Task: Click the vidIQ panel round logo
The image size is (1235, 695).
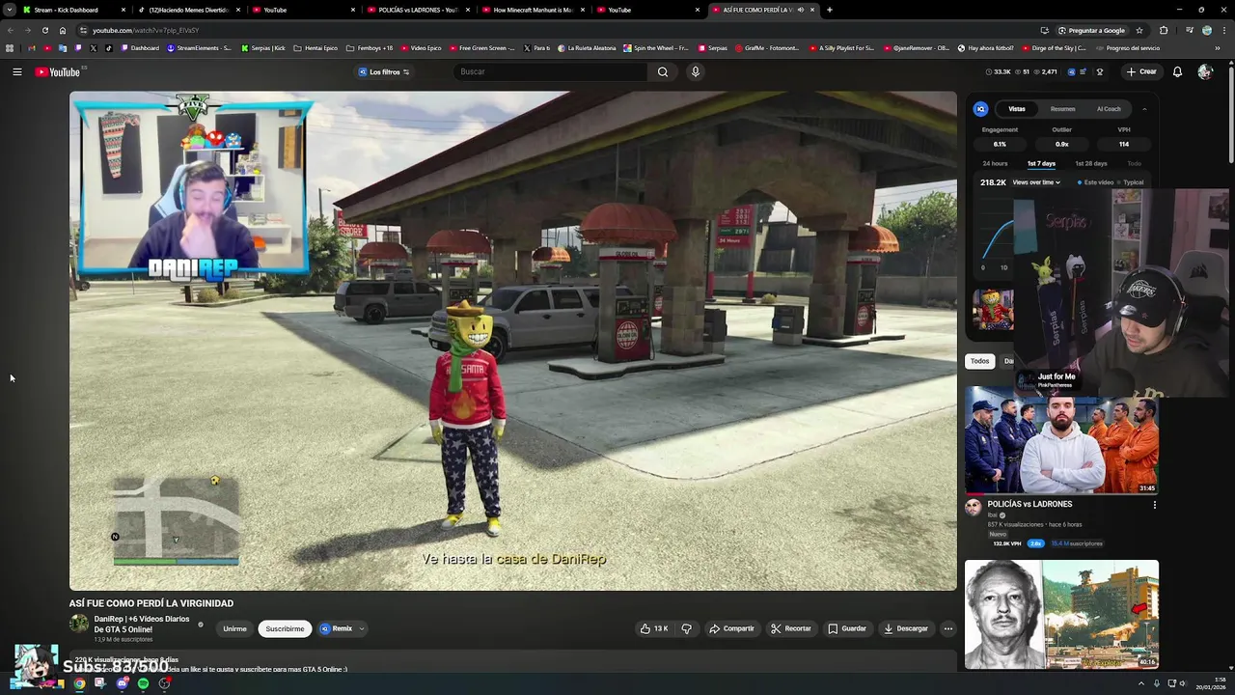Action: [980, 109]
